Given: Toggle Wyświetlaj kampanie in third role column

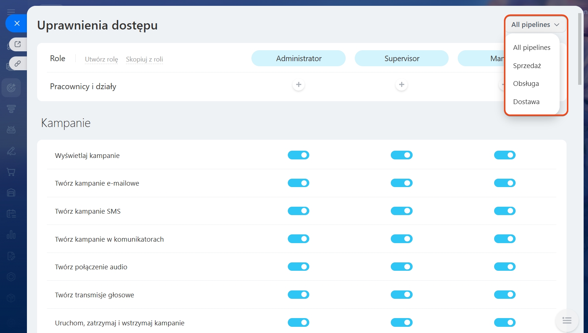Looking at the screenshot, I should 505,155.
